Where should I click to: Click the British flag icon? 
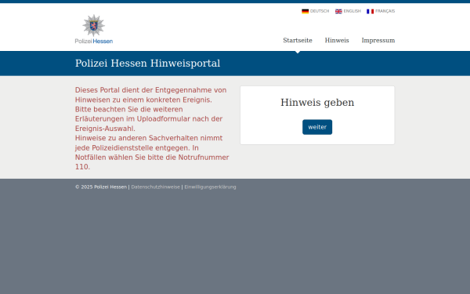pos(338,12)
